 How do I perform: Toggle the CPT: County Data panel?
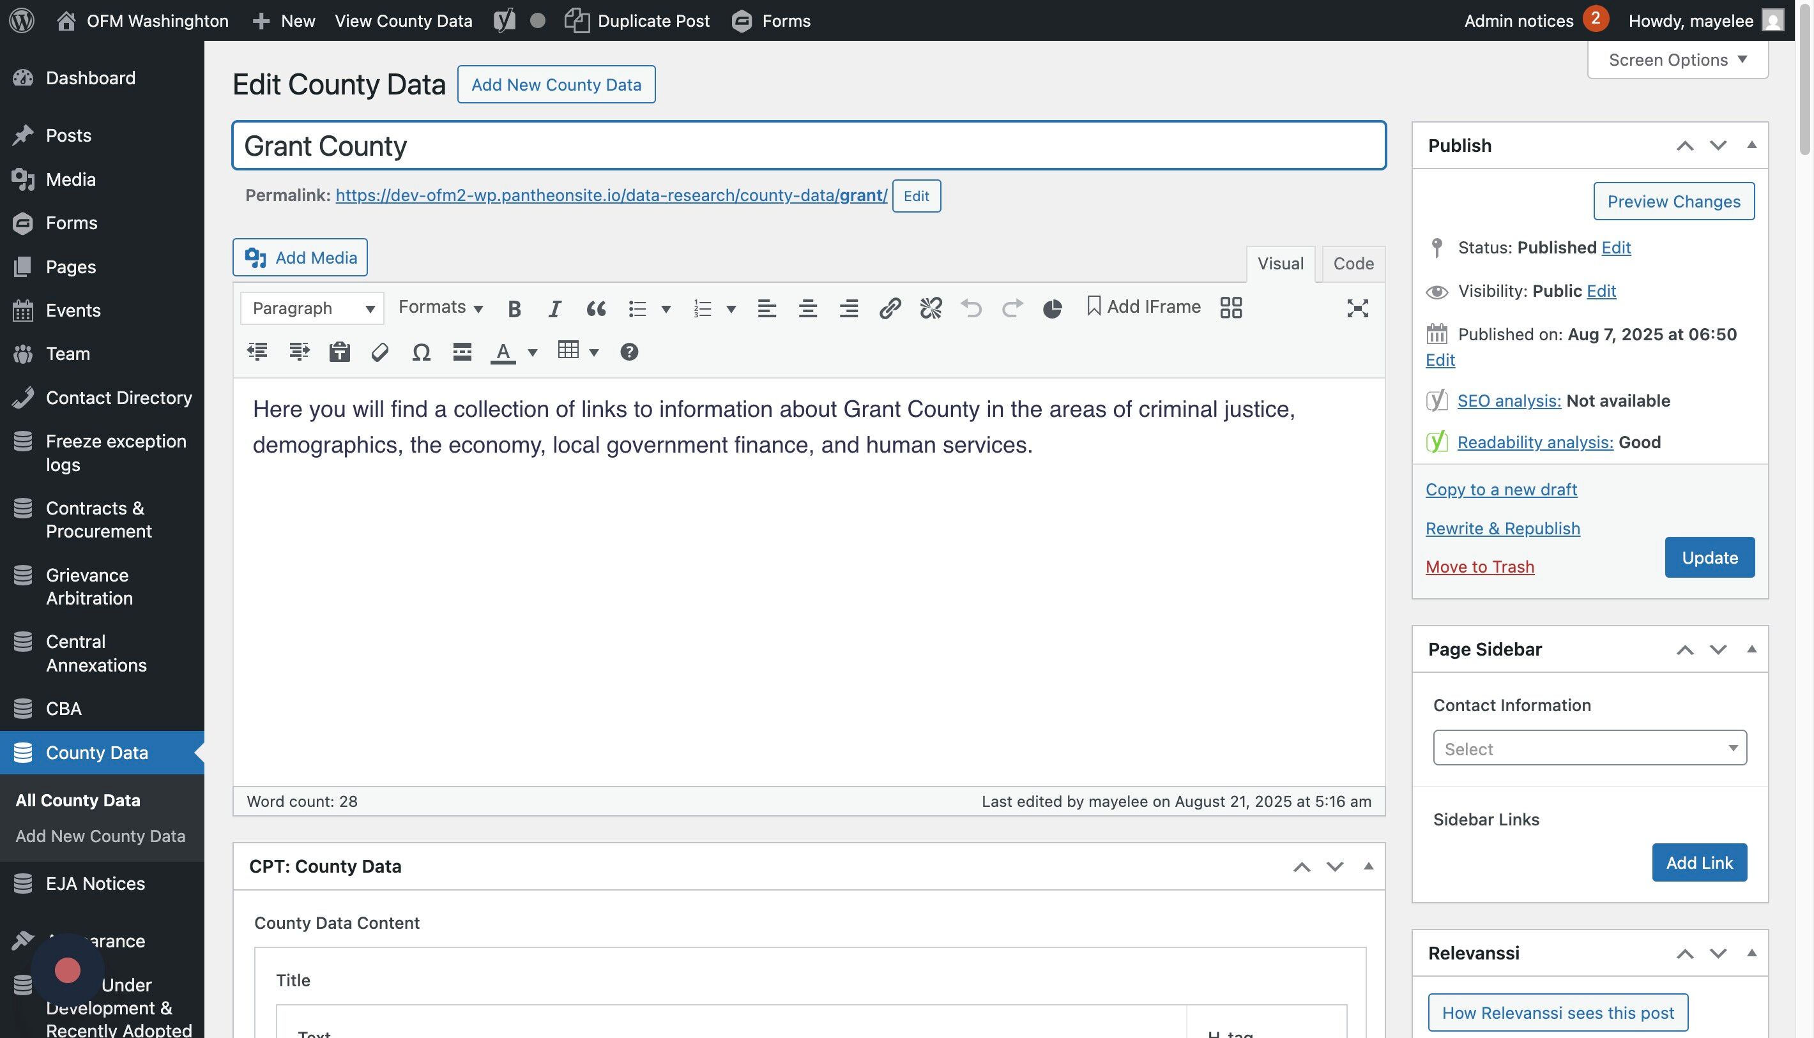(1368, 866)
